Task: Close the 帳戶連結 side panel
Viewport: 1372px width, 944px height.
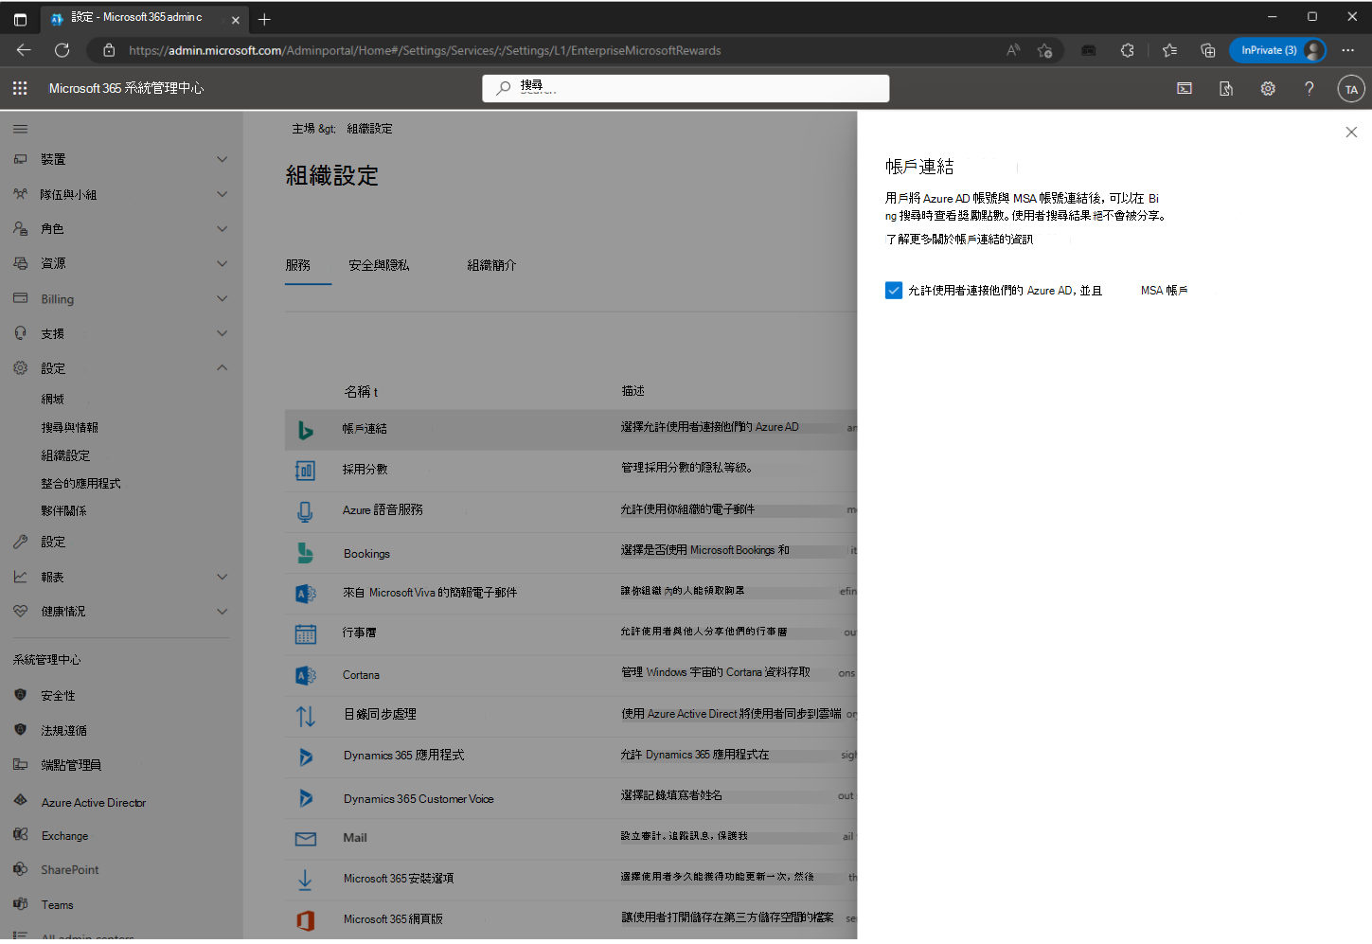Action: coord(1351,133)
